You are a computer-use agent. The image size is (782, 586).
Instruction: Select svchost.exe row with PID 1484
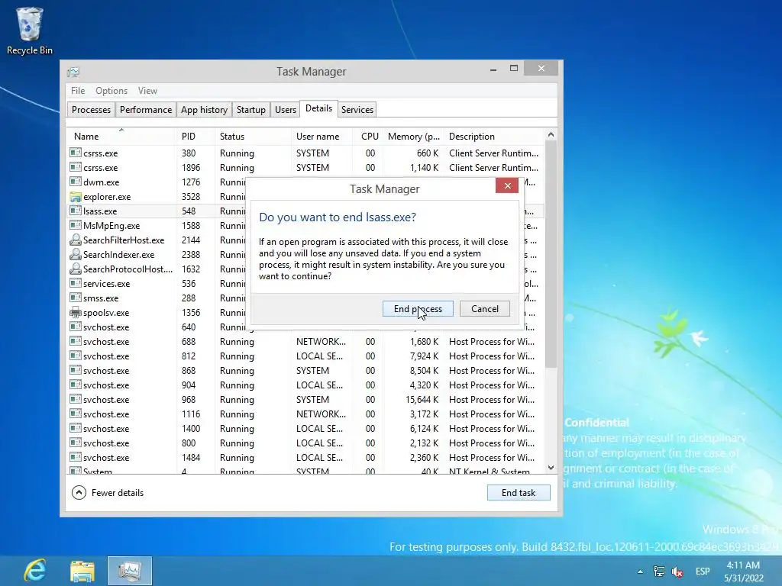pyautogui.click(x=305, y=458)
